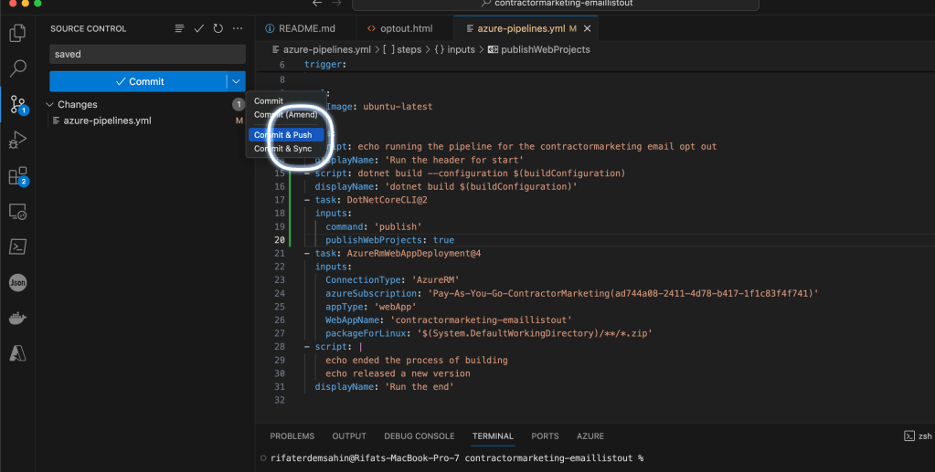Open Run and Debug view
935x472 pixels.
pyautogui.click(x=17, y=140)
